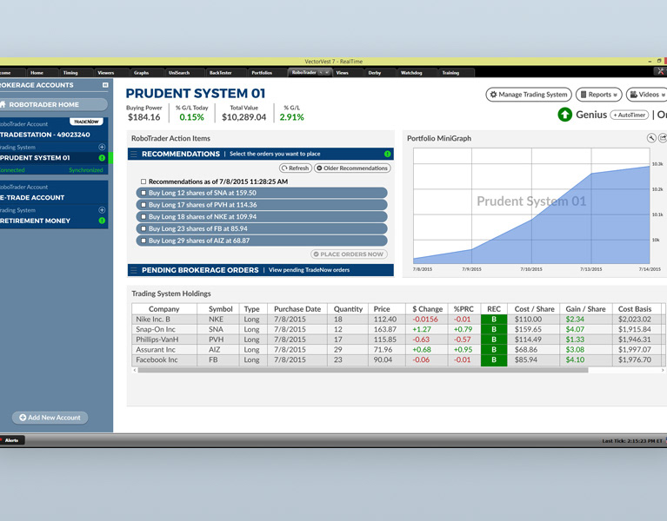The image size is (667, 521).
Task: Check Buy Long 12 shares of SNA
Action: [143, 193]
